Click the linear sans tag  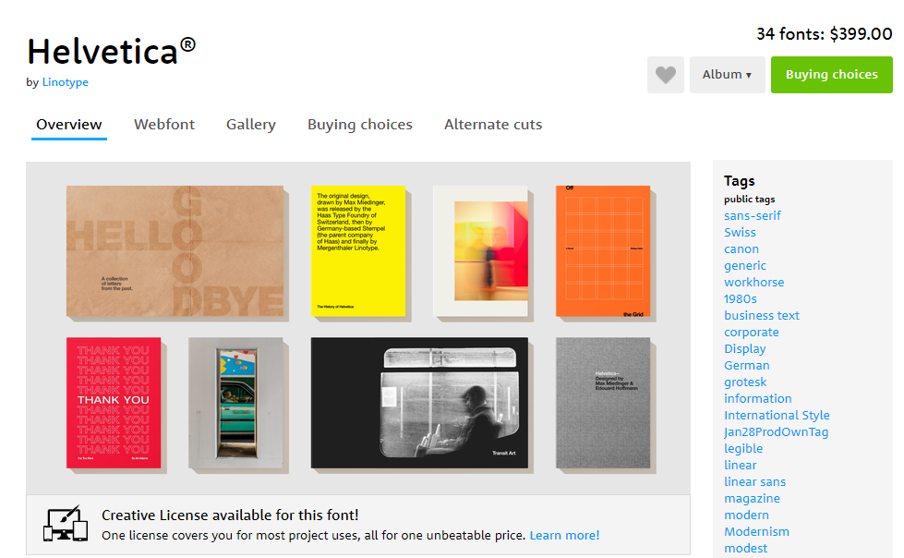pyautogui.click(x=754, y=482)
